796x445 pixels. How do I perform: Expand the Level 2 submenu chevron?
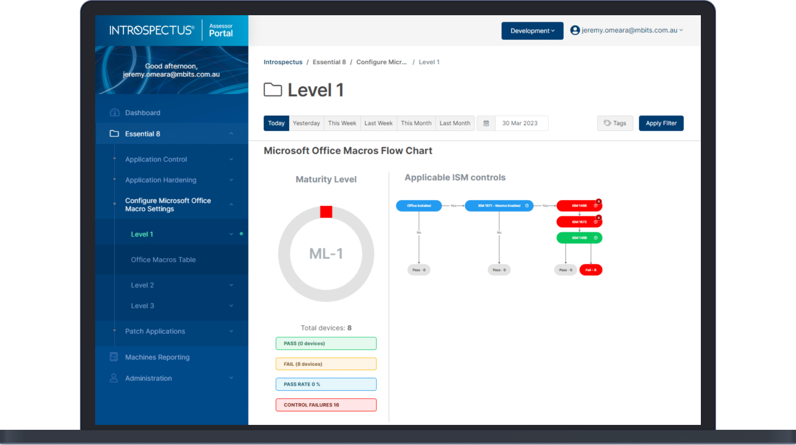pyautogui.click(x=231, y=285)
